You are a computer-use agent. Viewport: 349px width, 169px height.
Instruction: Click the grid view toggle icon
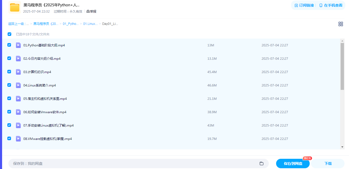pos(341,24)
